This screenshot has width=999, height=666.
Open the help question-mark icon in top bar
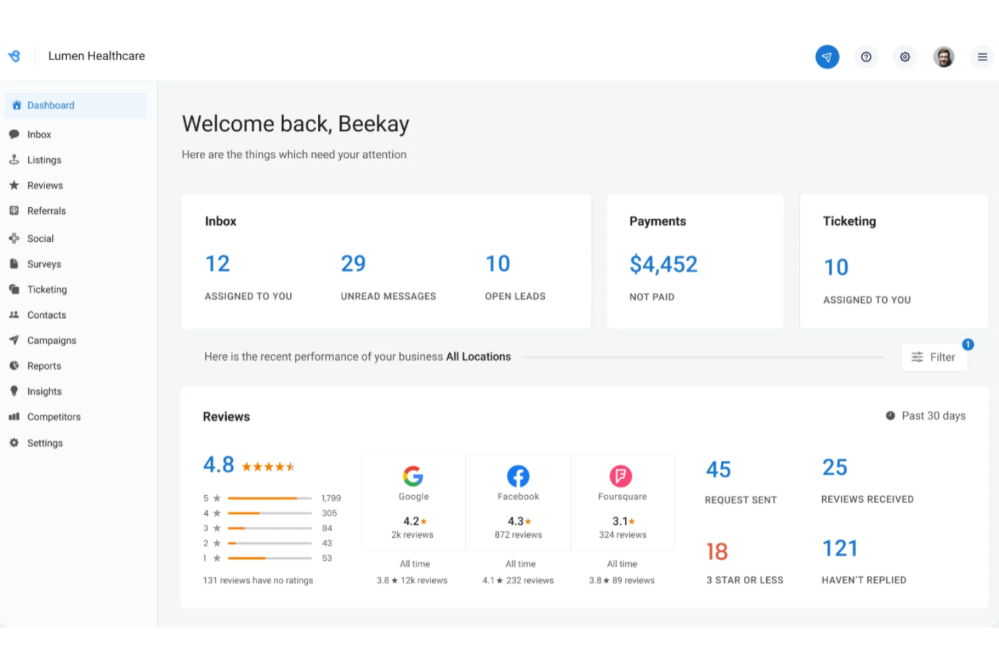(866, 57)
